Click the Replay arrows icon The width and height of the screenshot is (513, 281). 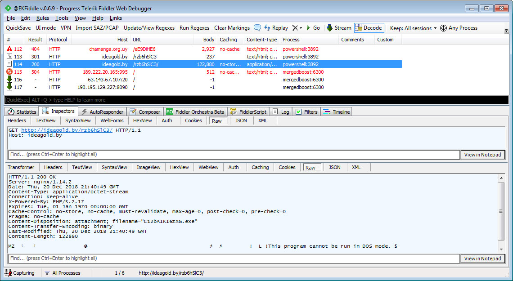point(267,28)
